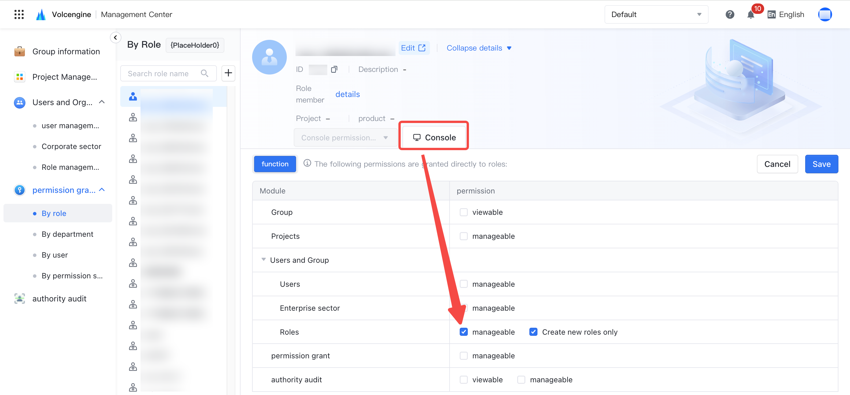This screenshot has height=395, width=850.
Task: Click the info icon beside permissions note
Action: [x=307, y=163]
